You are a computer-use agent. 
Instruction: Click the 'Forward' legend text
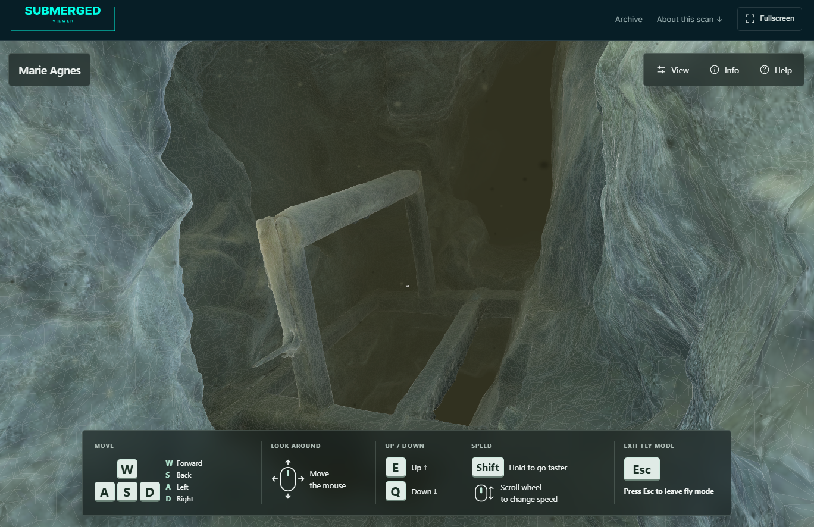[189, 463]
